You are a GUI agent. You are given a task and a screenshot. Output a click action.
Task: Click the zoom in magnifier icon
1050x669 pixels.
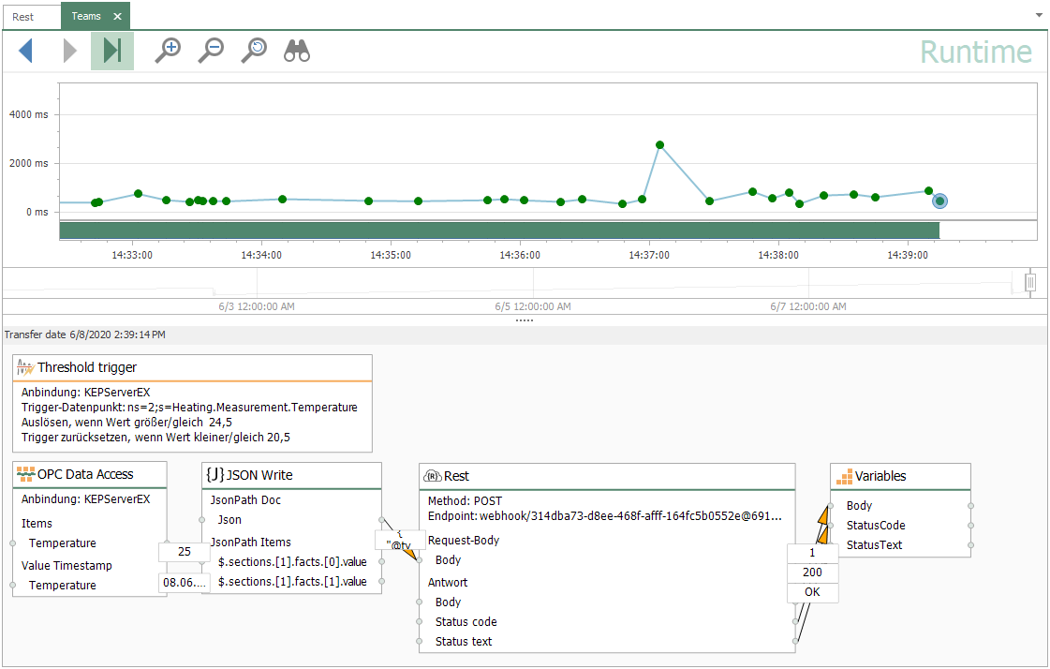(168, 51)
